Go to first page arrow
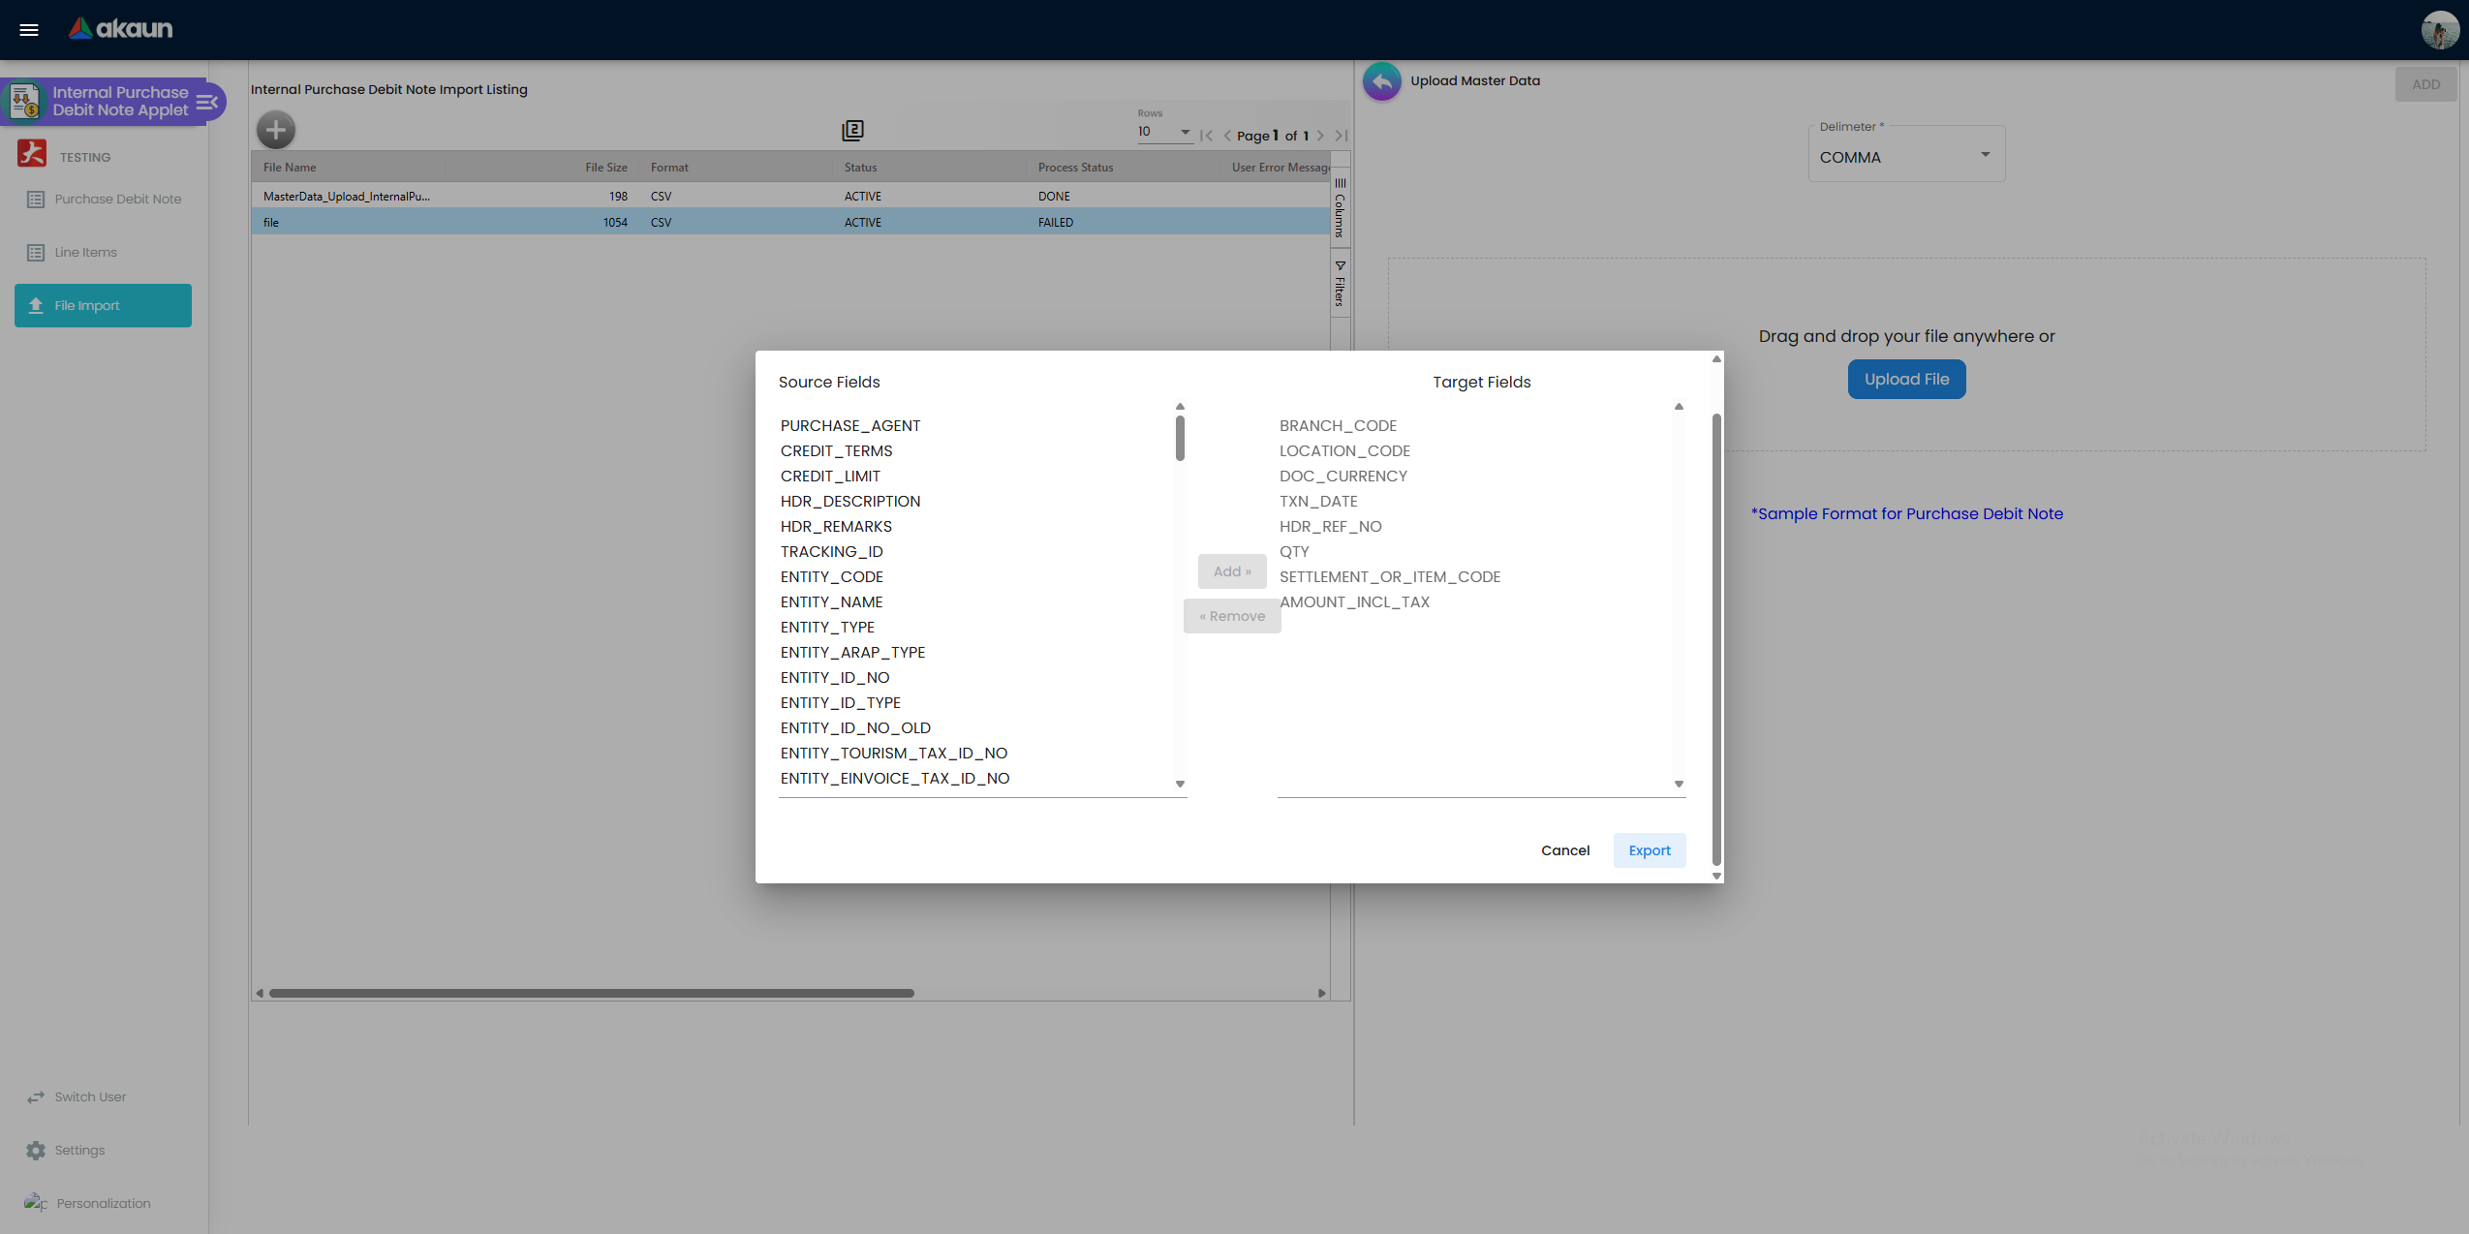Screen dimensions: 2469x1234 1206,136
